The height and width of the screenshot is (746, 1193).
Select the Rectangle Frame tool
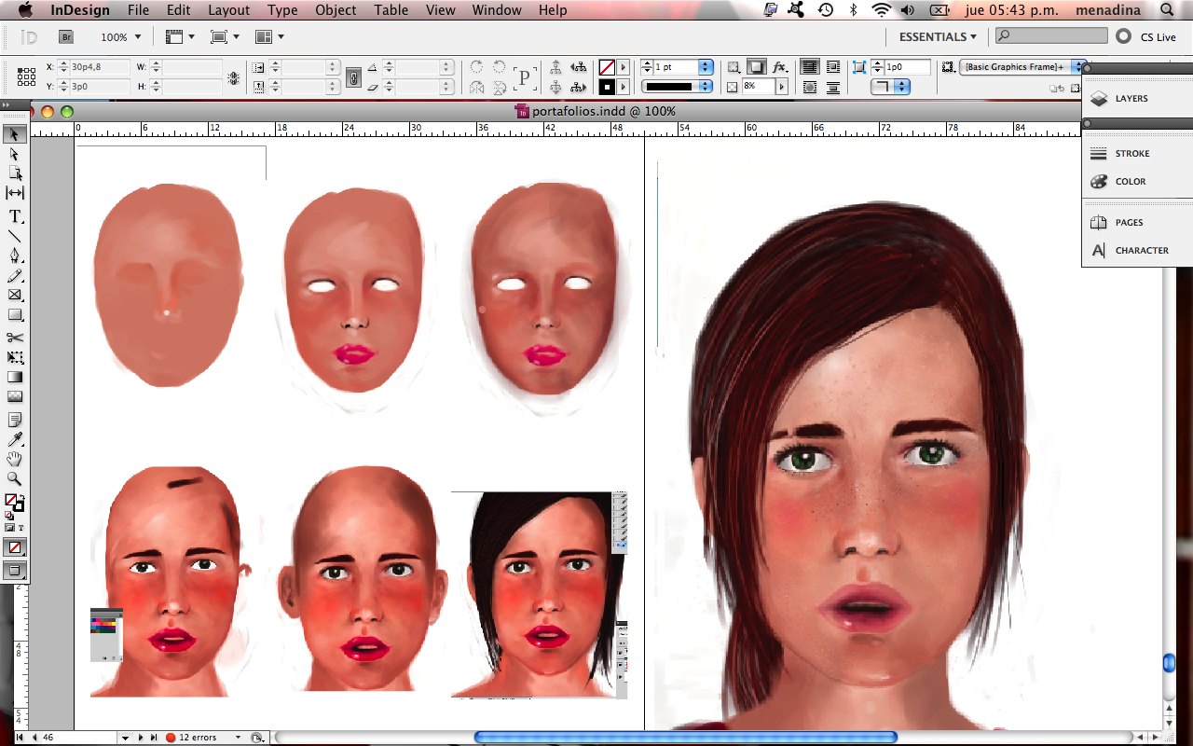point(14,296)
